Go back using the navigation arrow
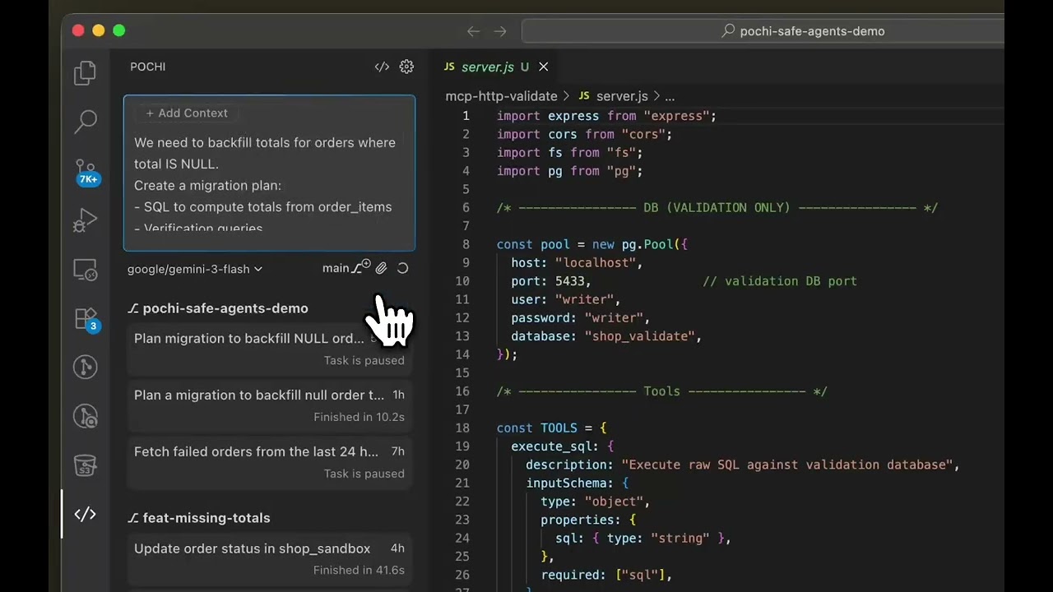 point(473,31)
